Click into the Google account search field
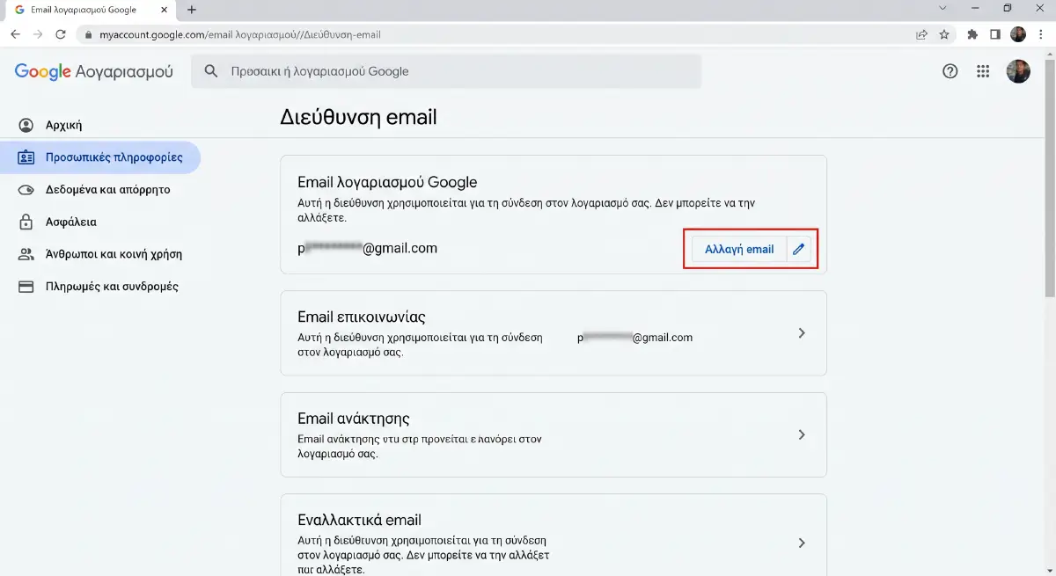 446,71
